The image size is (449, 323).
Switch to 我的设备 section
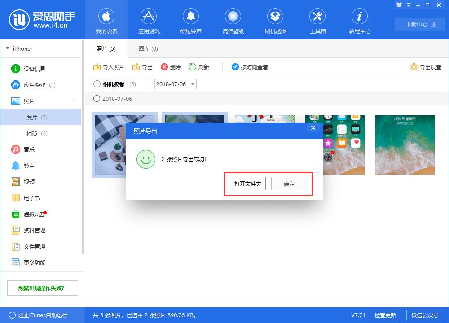106,20
